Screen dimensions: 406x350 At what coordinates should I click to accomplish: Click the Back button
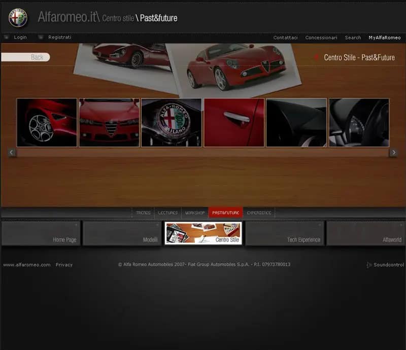point(26,57)
